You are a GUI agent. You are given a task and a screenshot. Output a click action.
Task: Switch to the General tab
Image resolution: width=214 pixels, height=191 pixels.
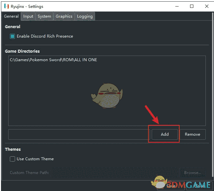[x=11, y=16]
